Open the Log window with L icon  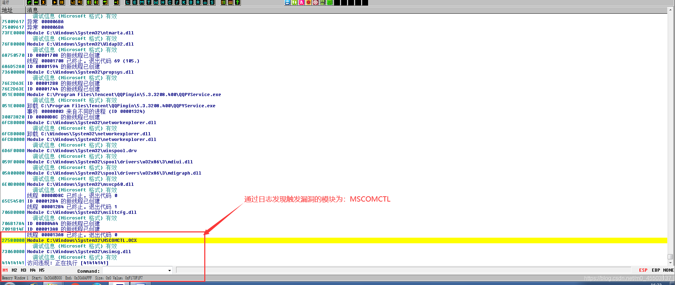tap(128, 2)
